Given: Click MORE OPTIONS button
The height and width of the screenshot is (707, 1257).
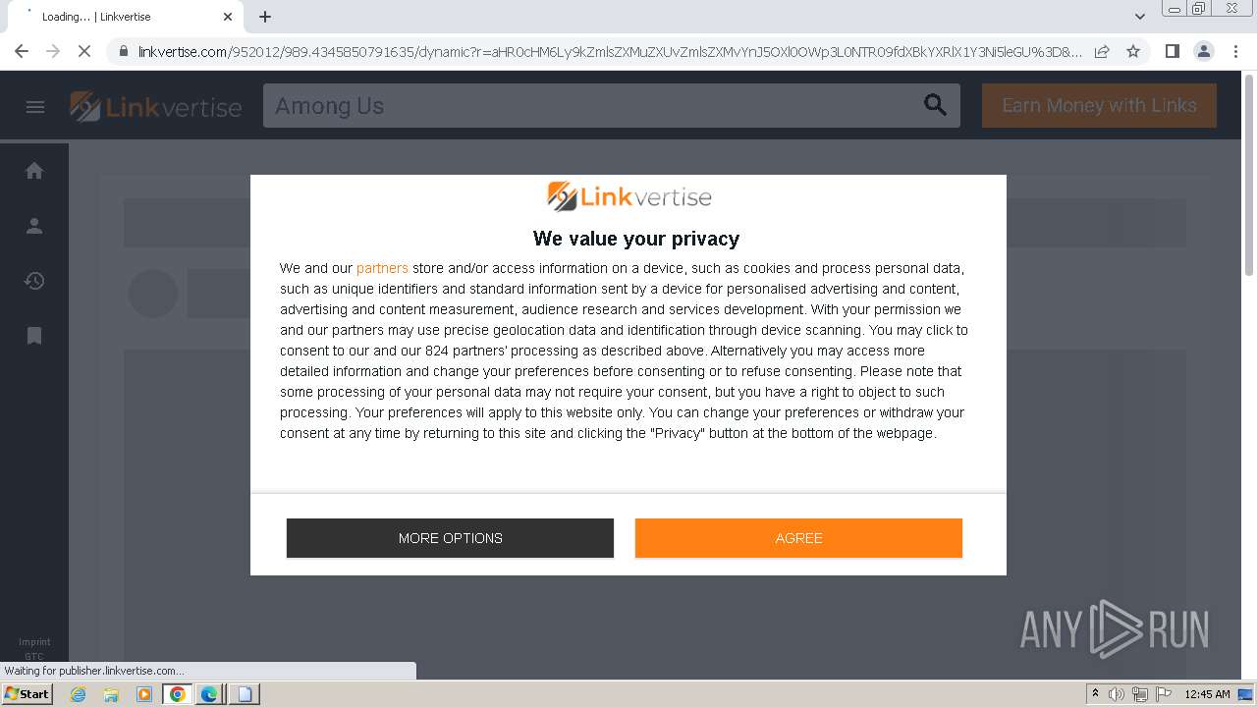Looking at the screenshot, I should 450,538.
